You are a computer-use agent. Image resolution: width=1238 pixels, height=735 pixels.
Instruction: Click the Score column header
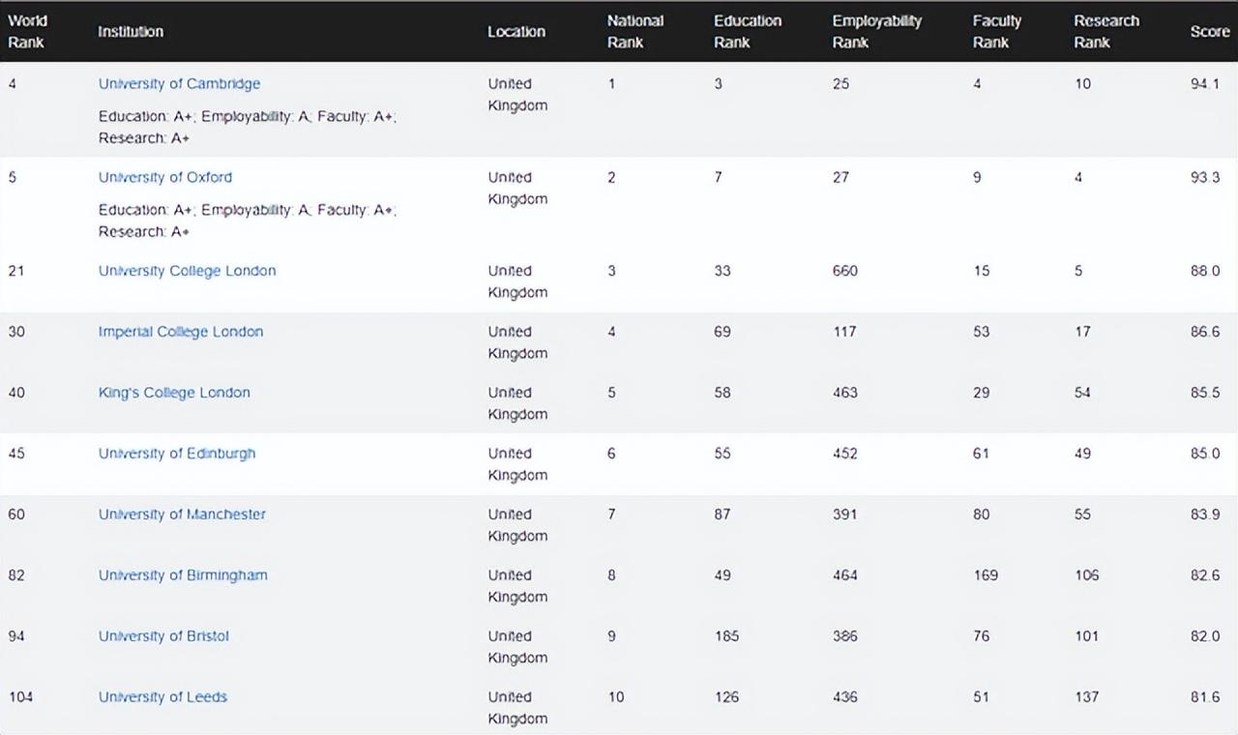[x=1209, y=32]
